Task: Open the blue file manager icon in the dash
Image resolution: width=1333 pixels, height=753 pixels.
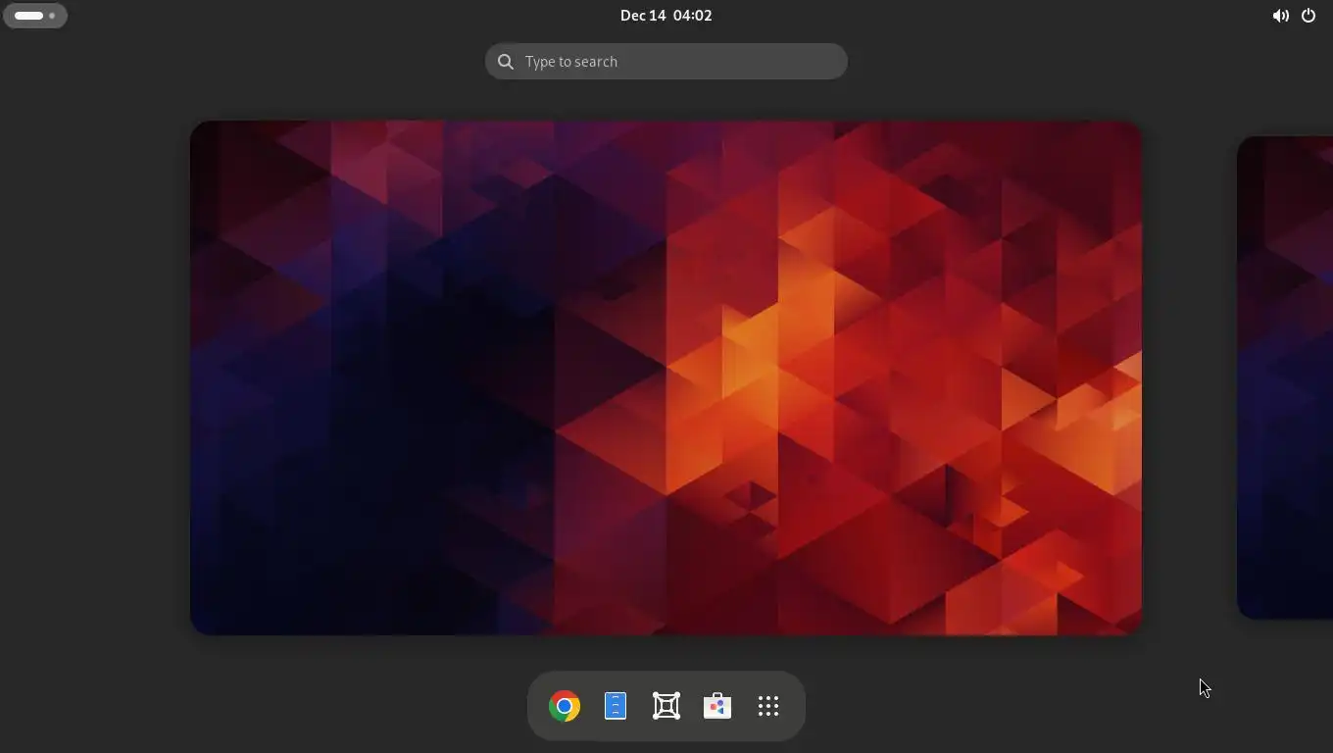Action: click(x=616, y=706)
